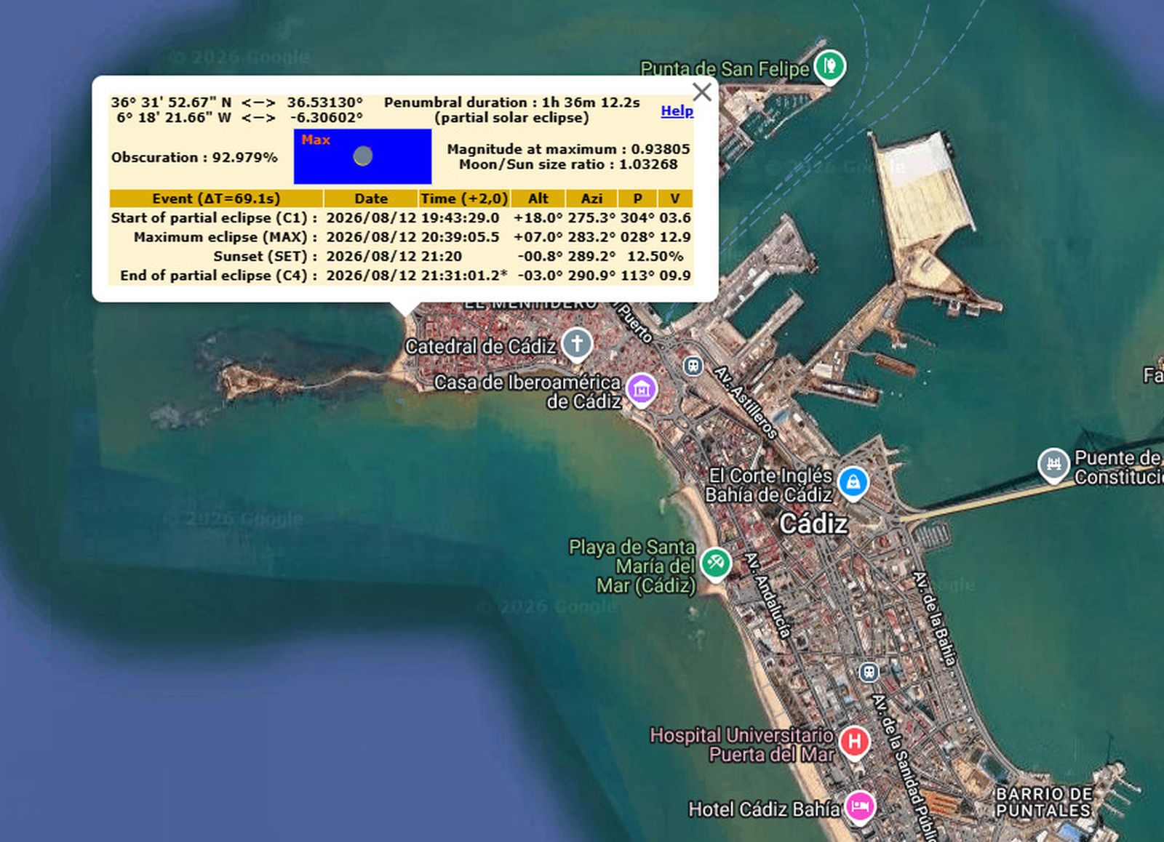Click the Event (ΔT=69.1s) column header
1164x842 pixels.
(216, 199)
